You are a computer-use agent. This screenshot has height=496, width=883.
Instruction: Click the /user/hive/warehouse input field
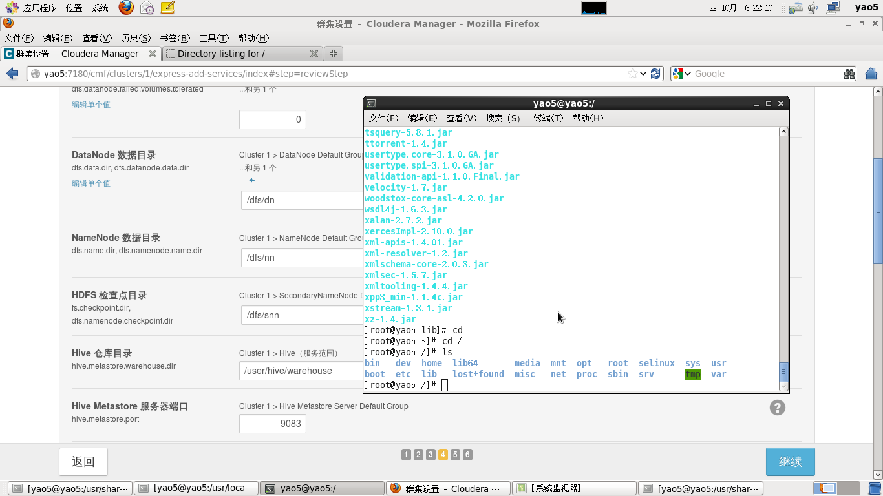[x=301, y=371]
